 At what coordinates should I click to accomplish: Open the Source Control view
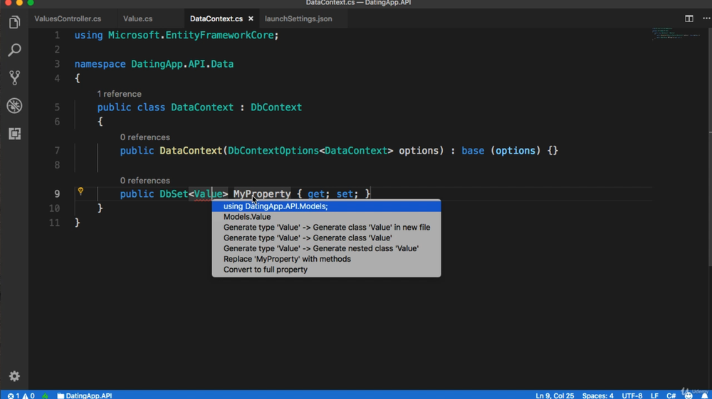(14, 78)
